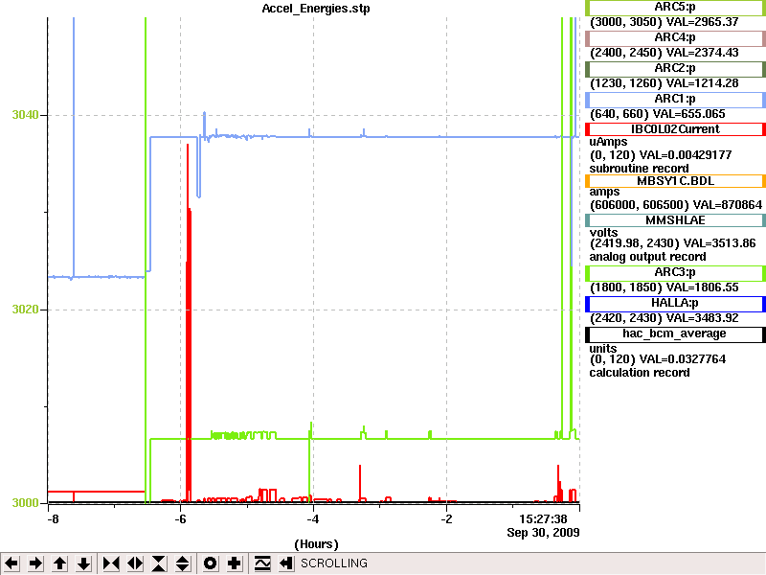Select the ARC5:p curve legend entry

(x=675, y=8)
